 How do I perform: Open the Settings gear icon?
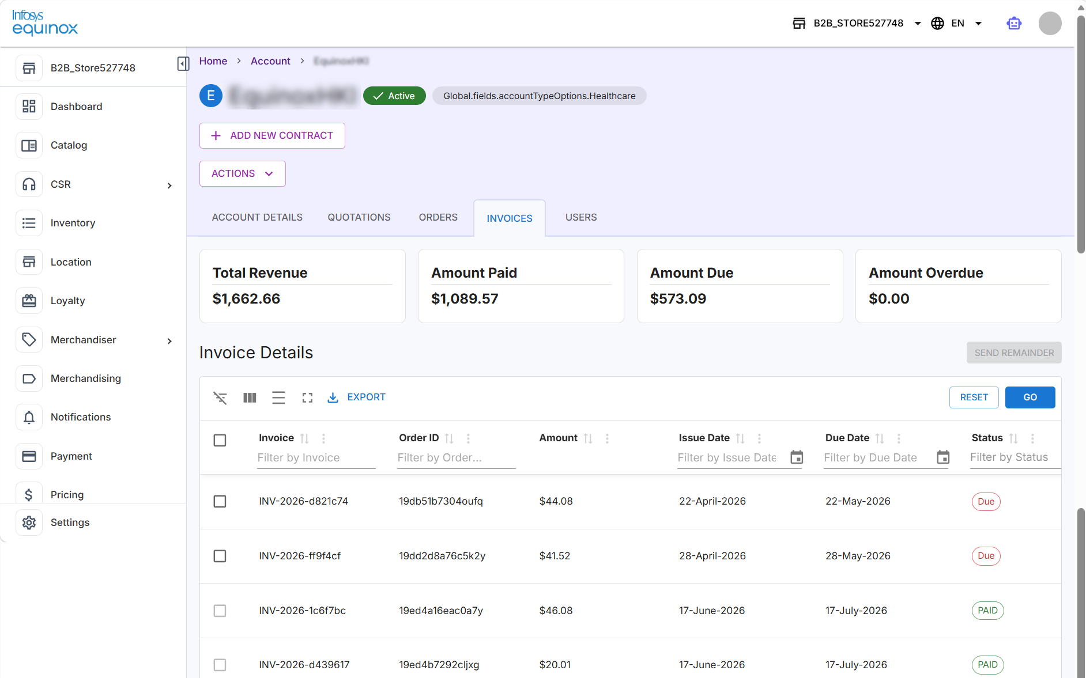[29, 522]
